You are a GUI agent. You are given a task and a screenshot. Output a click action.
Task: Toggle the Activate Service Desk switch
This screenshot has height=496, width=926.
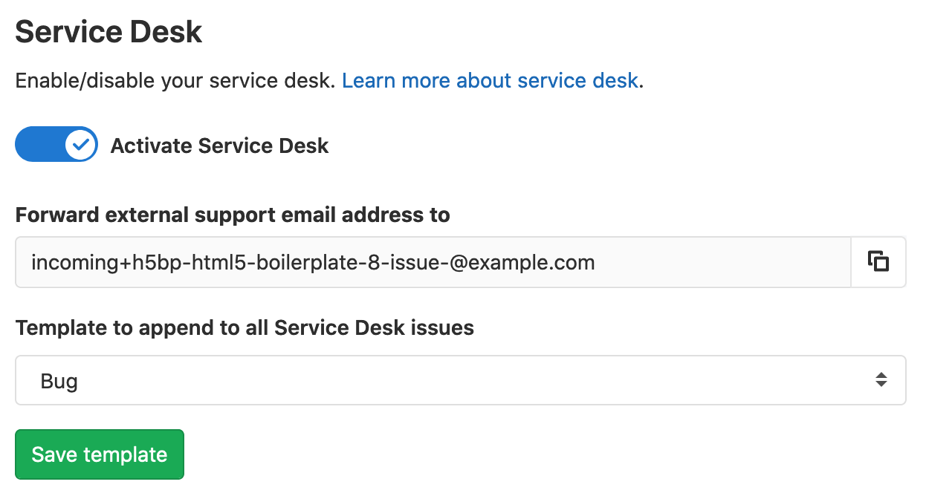pos(56,145)
